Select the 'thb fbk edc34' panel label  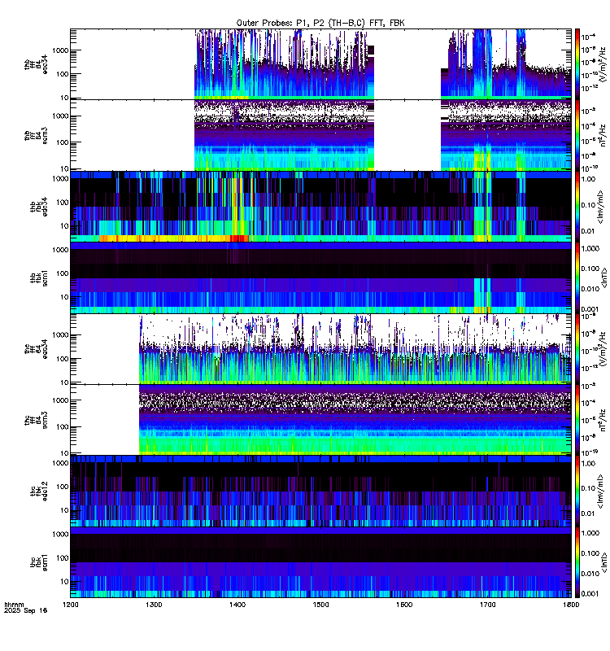pyautogui.click(x=38, y=207)
